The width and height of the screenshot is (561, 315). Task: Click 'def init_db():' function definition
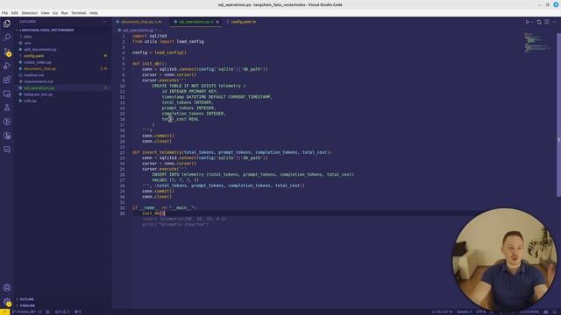pos(150,64)
